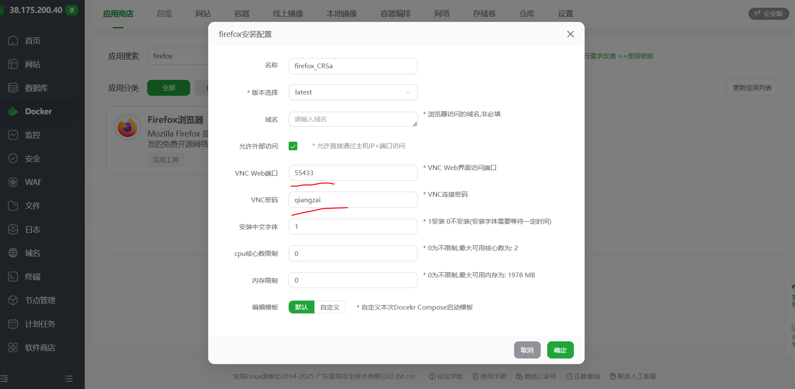
Task: Click the software store grid icon
Action: [x=13, y=347]
